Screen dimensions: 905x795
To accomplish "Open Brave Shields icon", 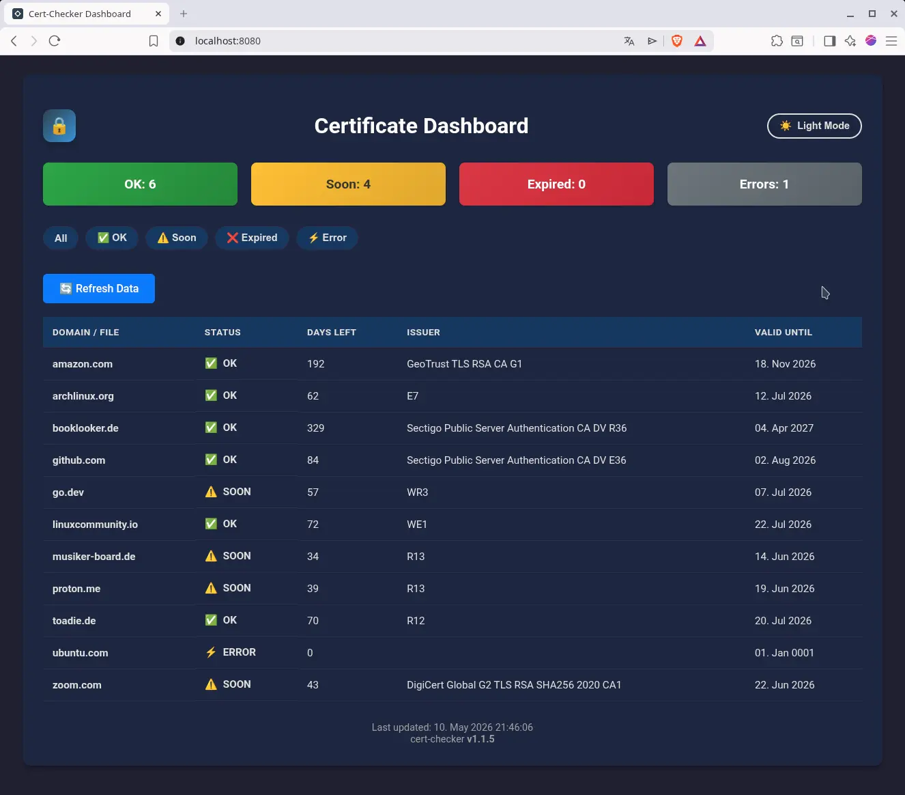I will pyautogui.click(x=677, y=41).
